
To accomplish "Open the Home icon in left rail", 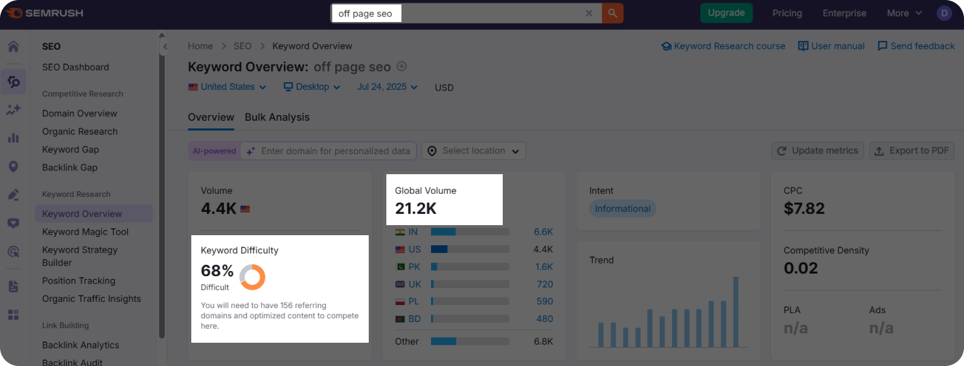I will pos(13,47).
